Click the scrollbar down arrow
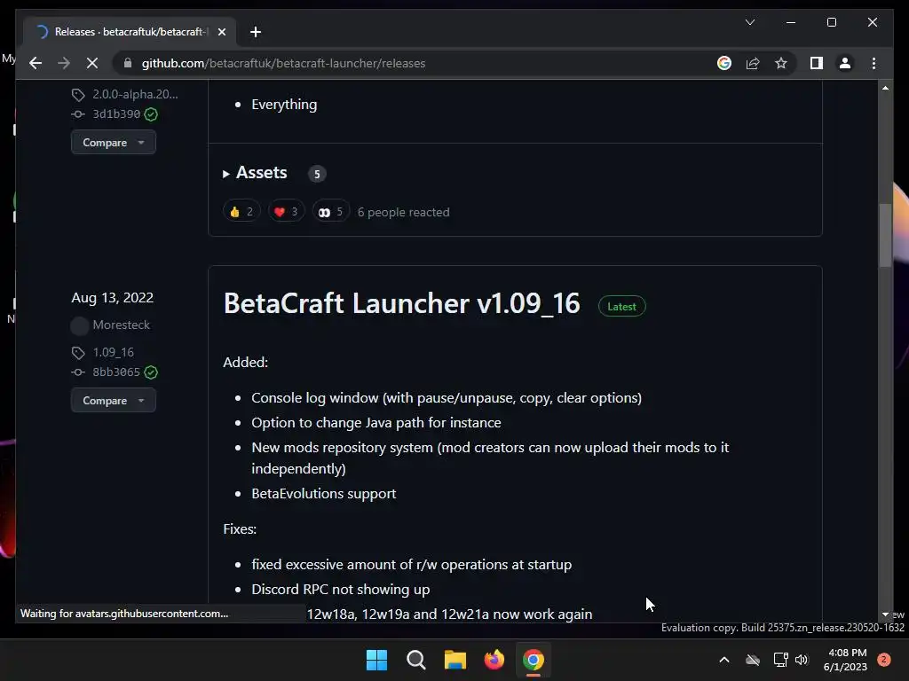The image size is (909, 681). pyautogui.click(x=885, y=614)
